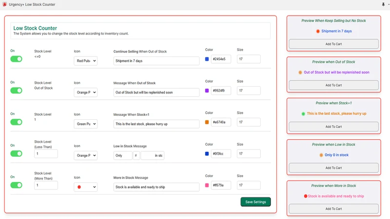
Task: Click the Less Than stock level number field
Action: point(46,154)
